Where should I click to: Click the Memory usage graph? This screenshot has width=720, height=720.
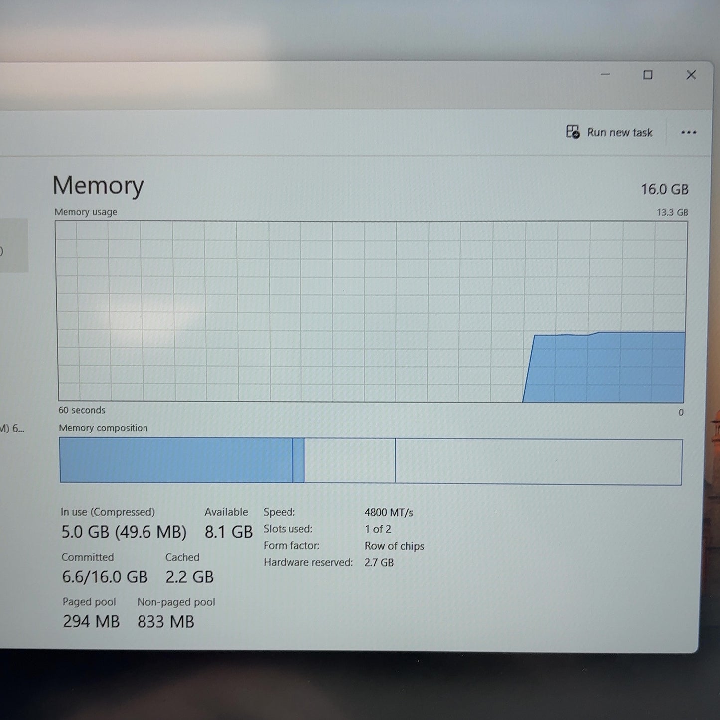371,311
